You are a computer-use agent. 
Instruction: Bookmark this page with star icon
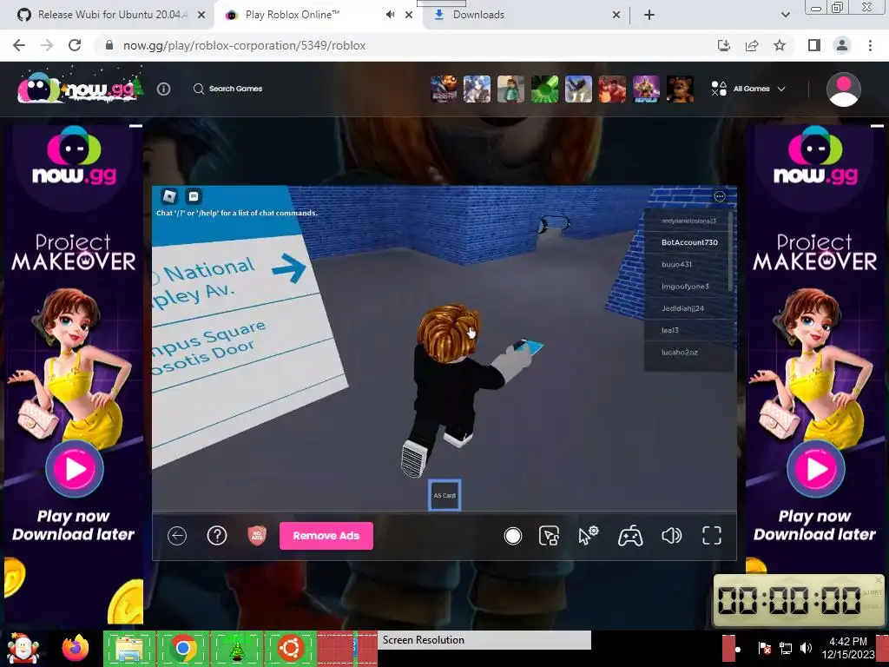point(780,45)
